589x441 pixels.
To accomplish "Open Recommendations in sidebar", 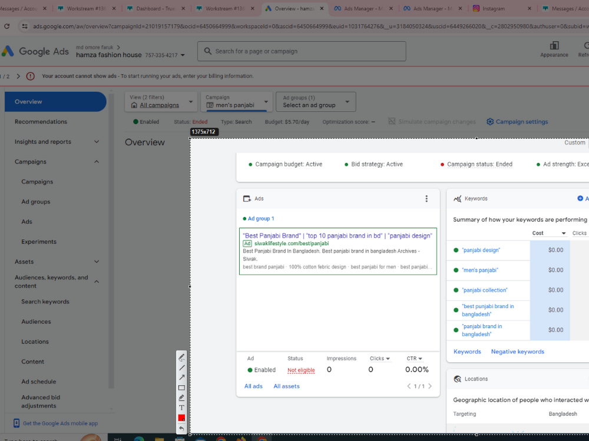I will 41,122.
